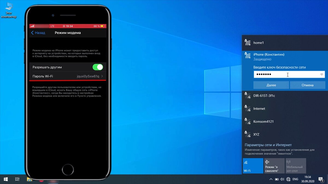Viewport: 328px width, 184px height.
Task: Click the home1 Wi-Fi signal icon
Action: point(247,42)
